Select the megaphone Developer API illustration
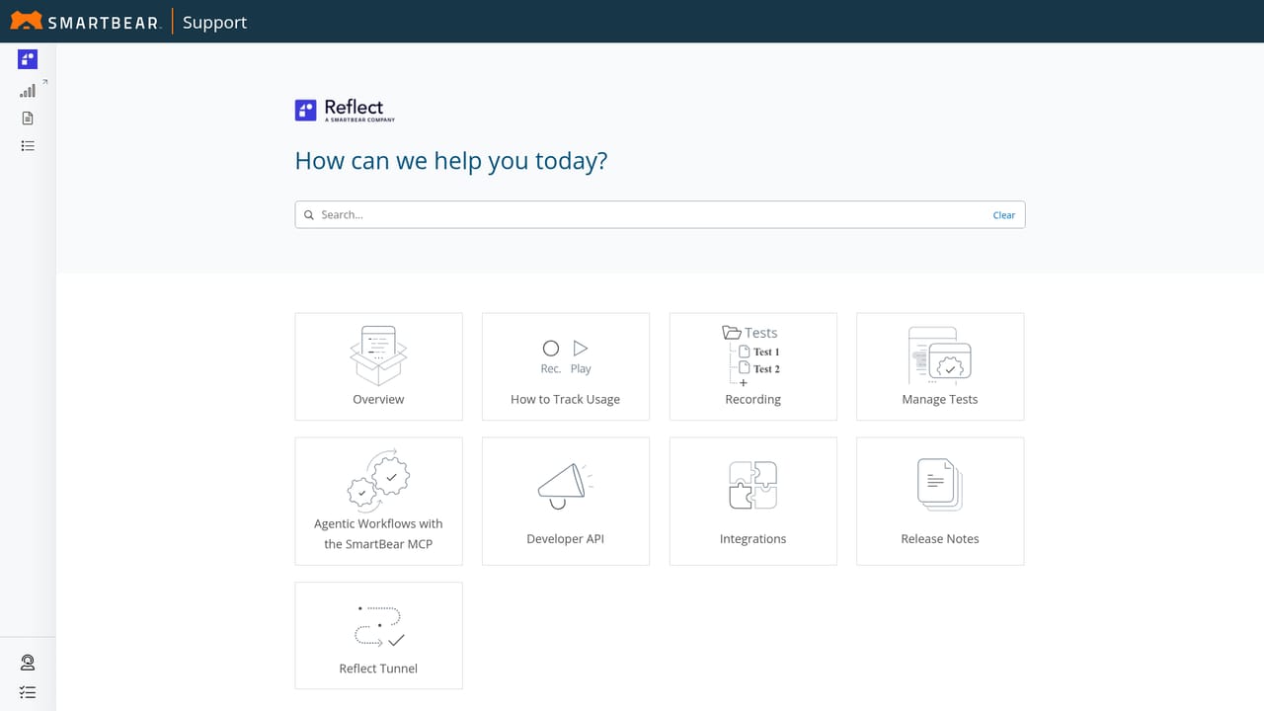Image resolution: width=1264 pixels, height=711 pixels. pos(566,486)
